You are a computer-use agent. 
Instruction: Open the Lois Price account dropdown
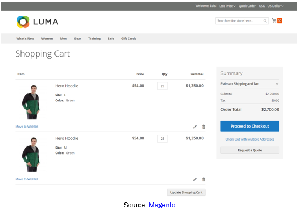pos(227,6)
